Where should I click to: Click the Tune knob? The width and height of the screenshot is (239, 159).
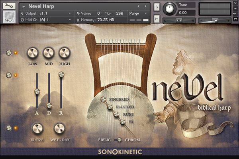pyautogui.click(x=169, y=8)
